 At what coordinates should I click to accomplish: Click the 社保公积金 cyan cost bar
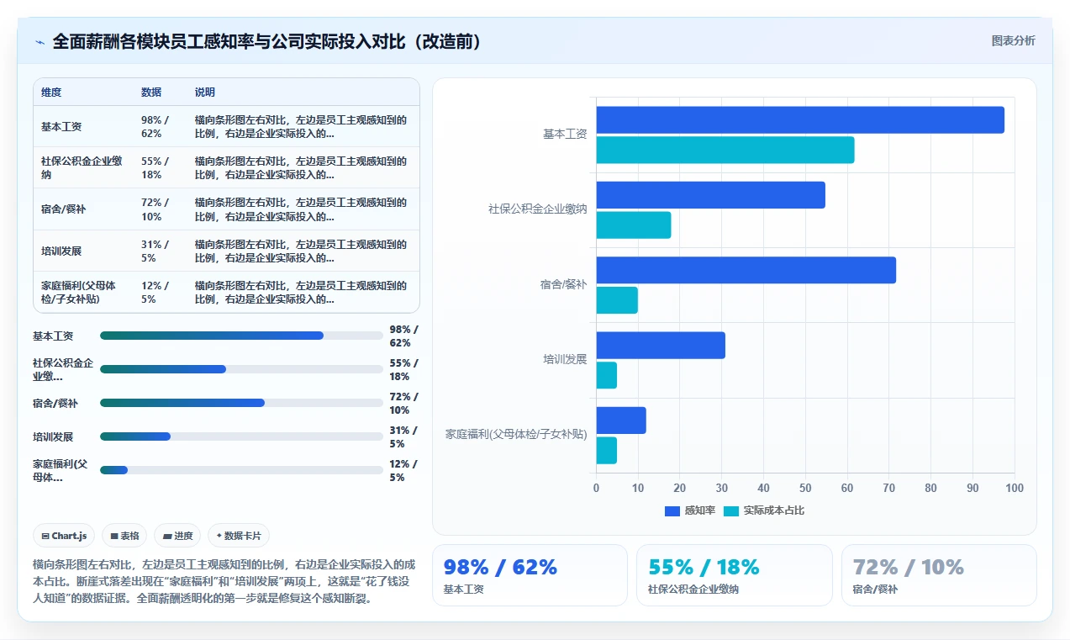pos(634,225)
